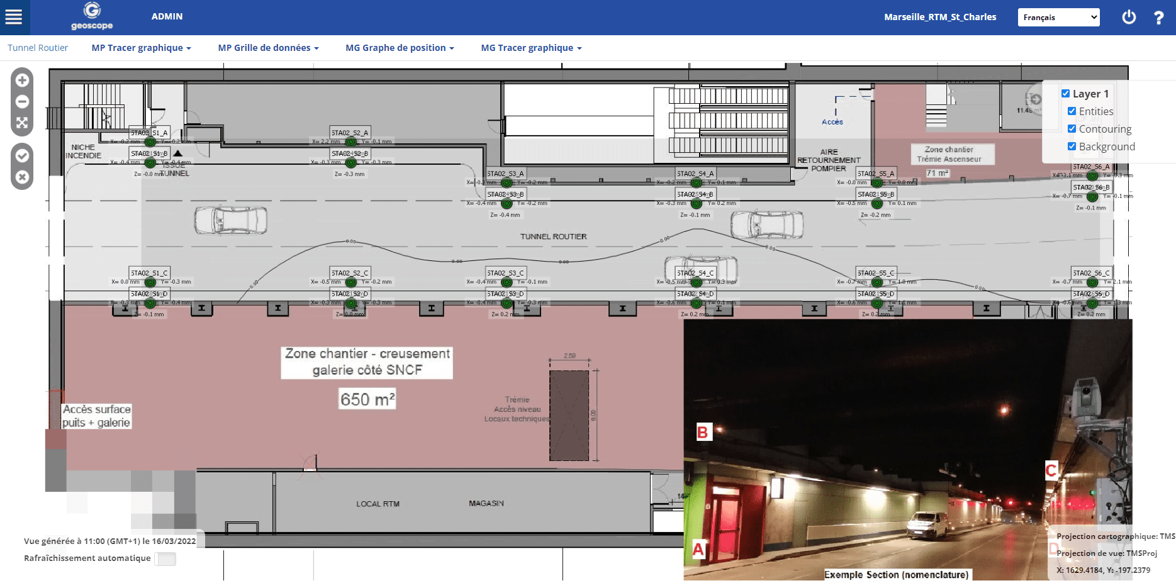Click the power logout icon
The image size is (1176, 583).
(1129, 17)
